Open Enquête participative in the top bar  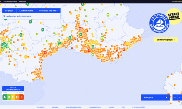pos(10,2)
